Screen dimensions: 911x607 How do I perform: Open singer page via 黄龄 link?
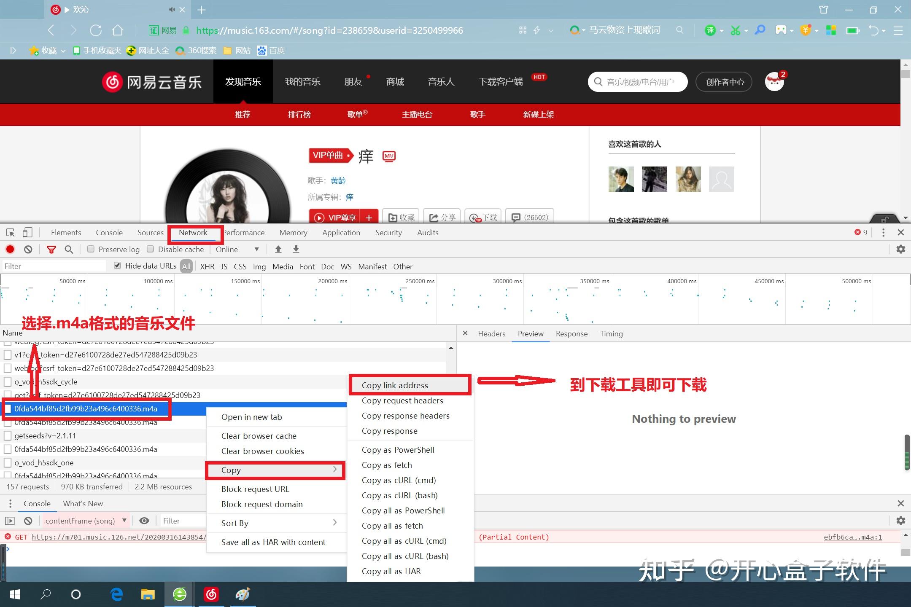[338, 180]
